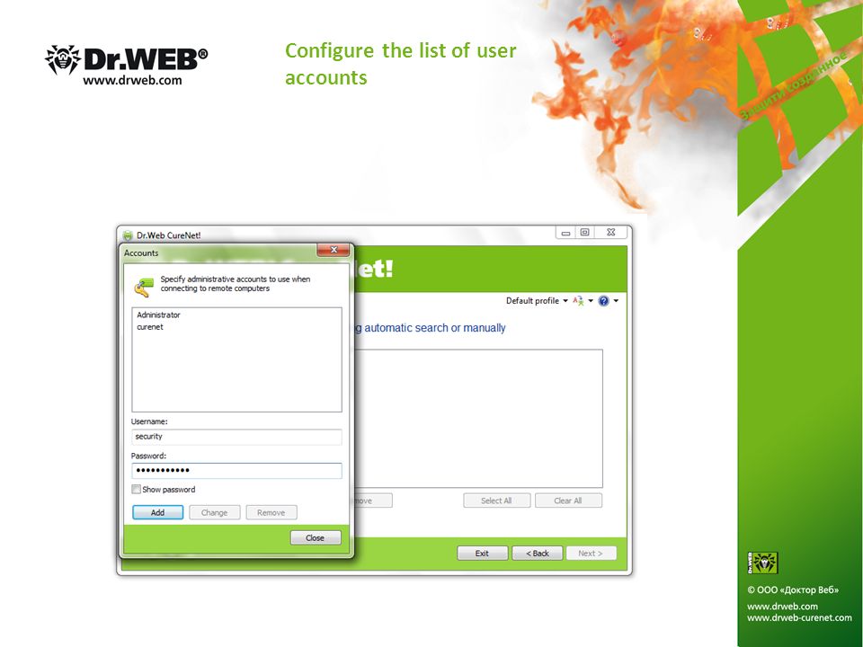Select the curenet account entry
863x647 pixels.
click(x=150, y=327)
